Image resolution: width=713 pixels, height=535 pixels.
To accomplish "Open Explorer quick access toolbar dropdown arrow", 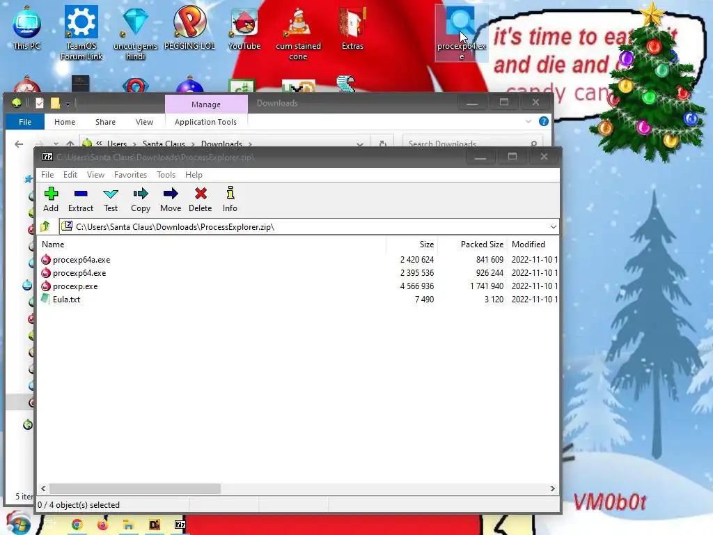I will 68,104.
